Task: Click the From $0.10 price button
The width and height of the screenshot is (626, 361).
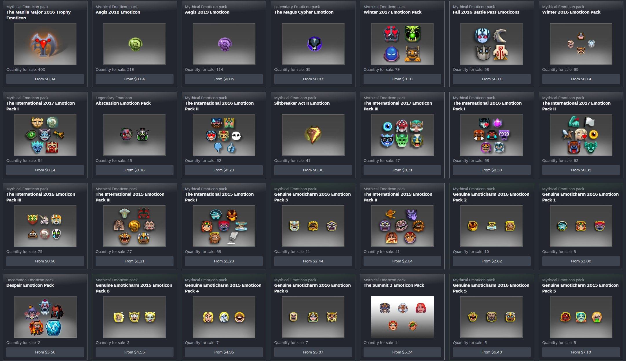Action: [402, 79]
